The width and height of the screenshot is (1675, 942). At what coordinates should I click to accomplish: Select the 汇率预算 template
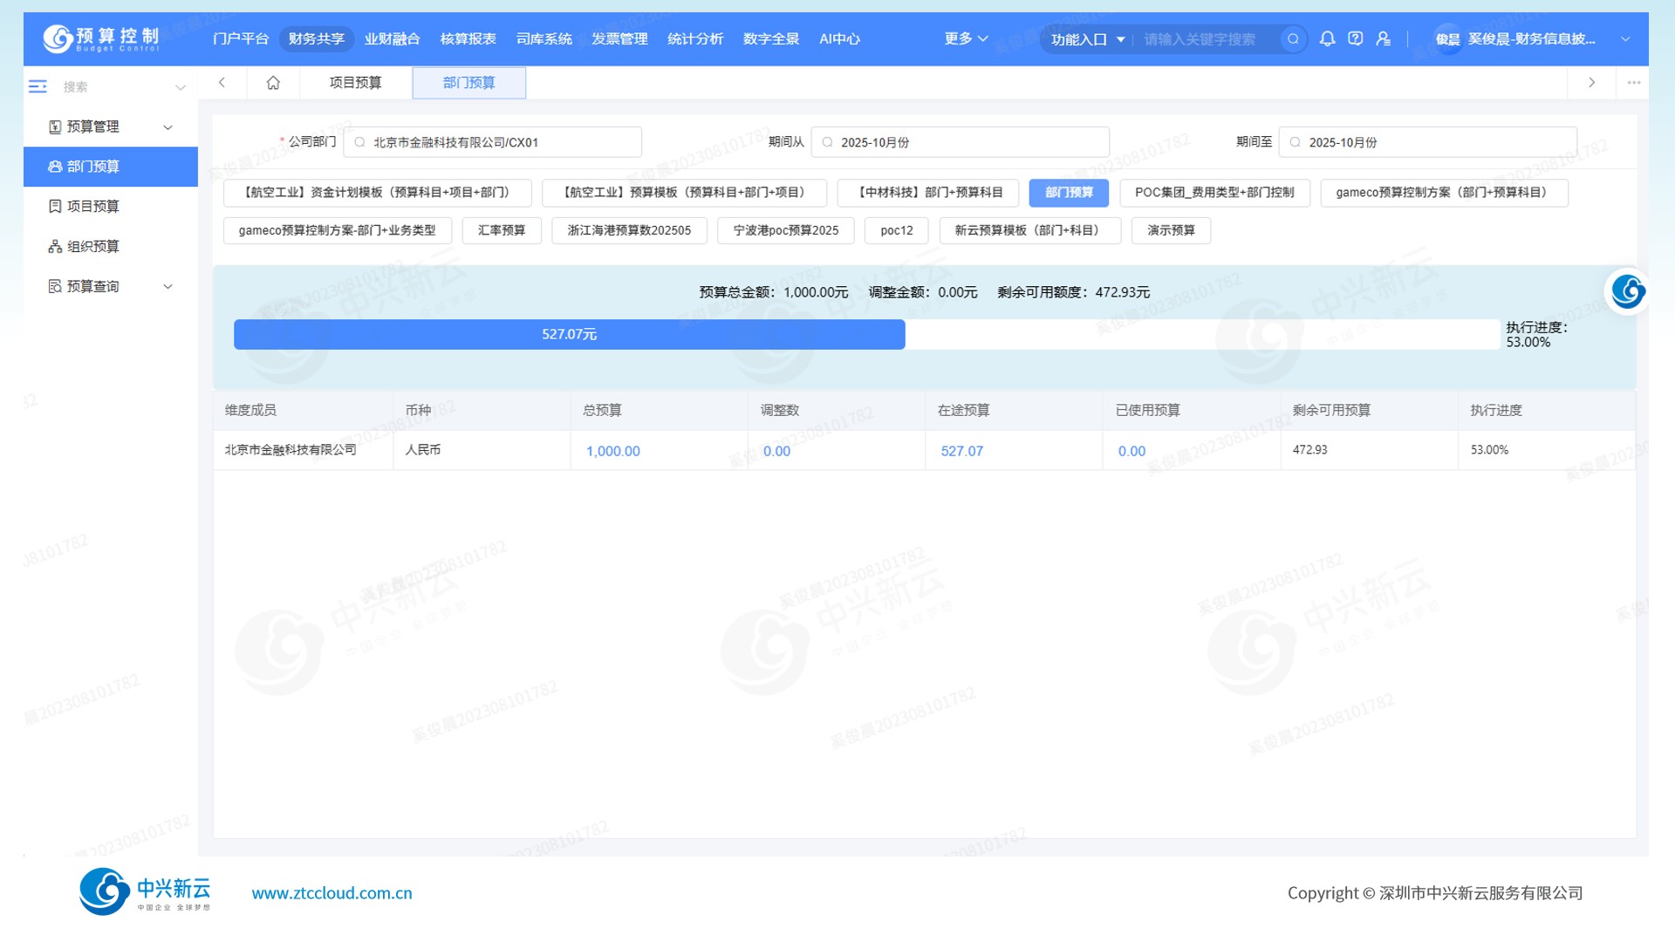point(502,230)
